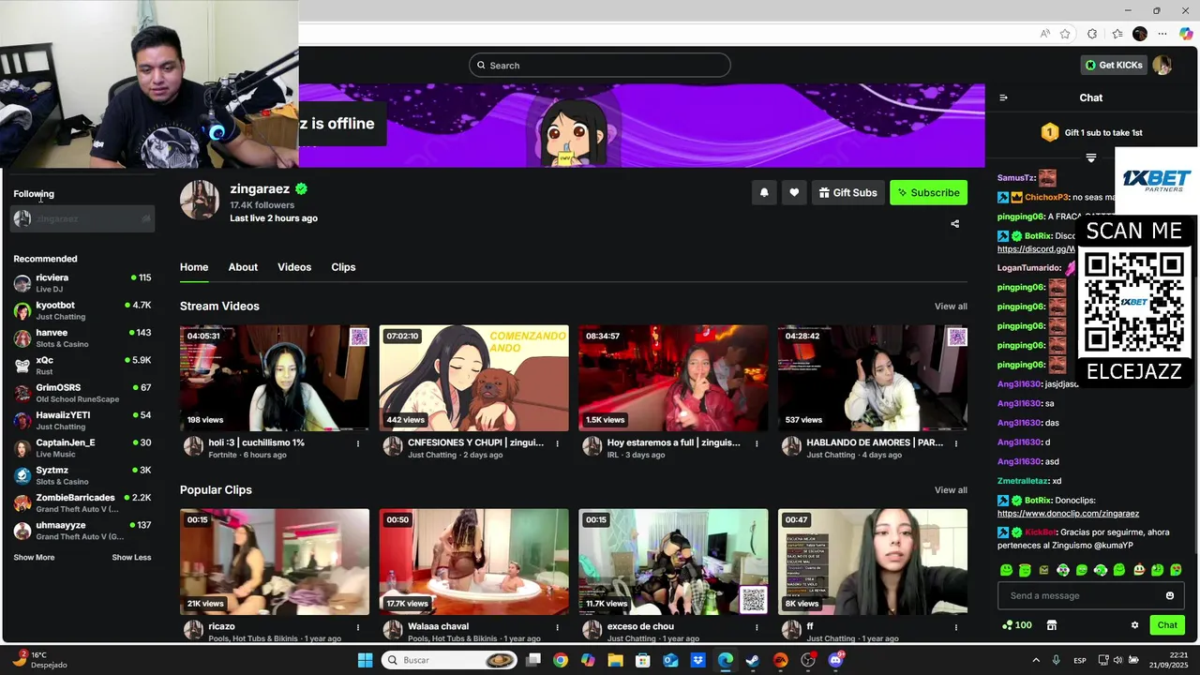Open the donoclip.com/zingaraez link in chat
This screenshot has height=675, width=1200.
click(1068, 514)
